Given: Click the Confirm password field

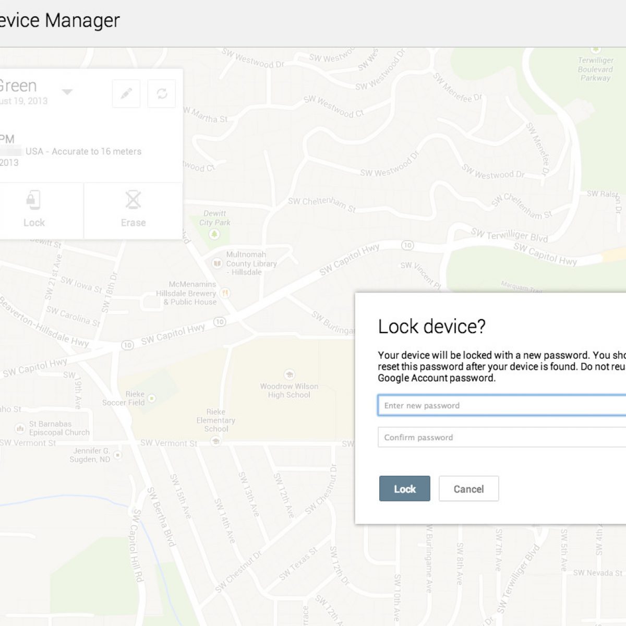Looking at the screenshot, I should pyautogui.click(x=501, y=437).
